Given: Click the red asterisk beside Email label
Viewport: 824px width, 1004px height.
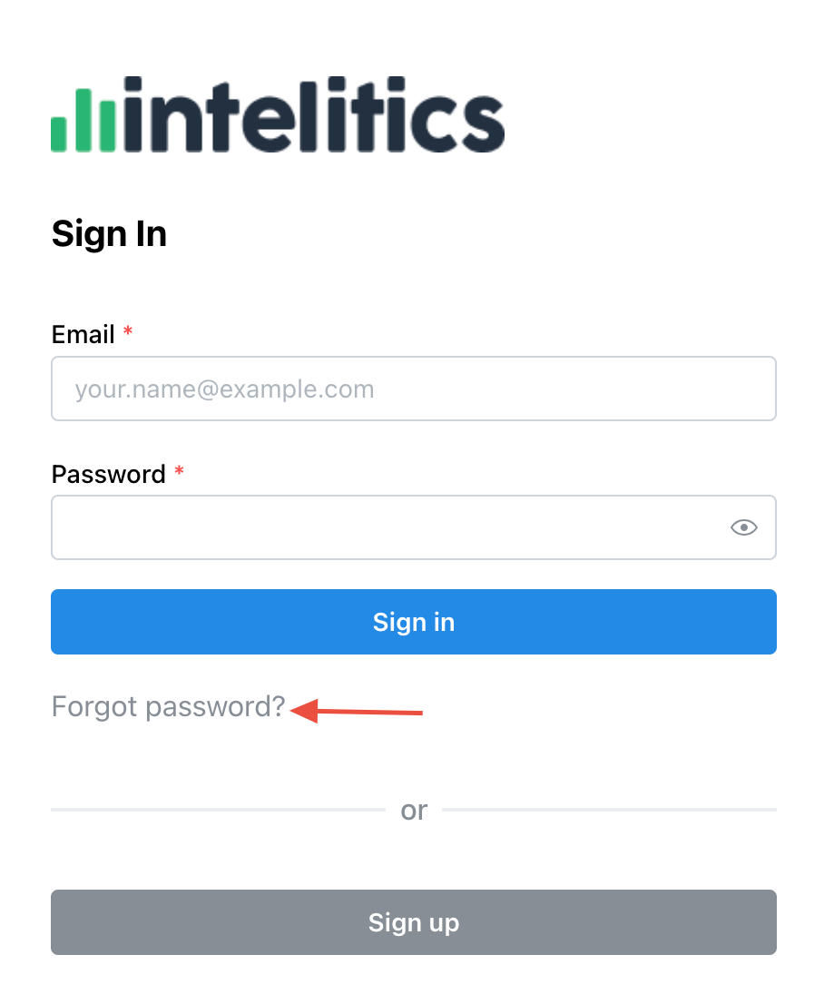Looking at the screenshot, I should point(128,332).
